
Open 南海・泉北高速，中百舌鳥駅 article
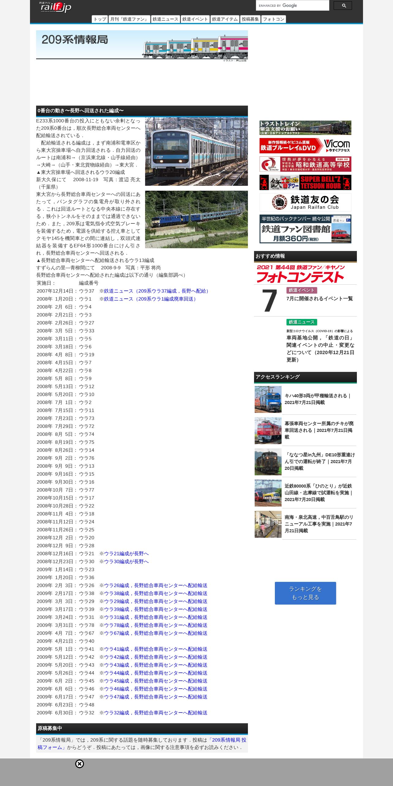(x=319, y=524)
